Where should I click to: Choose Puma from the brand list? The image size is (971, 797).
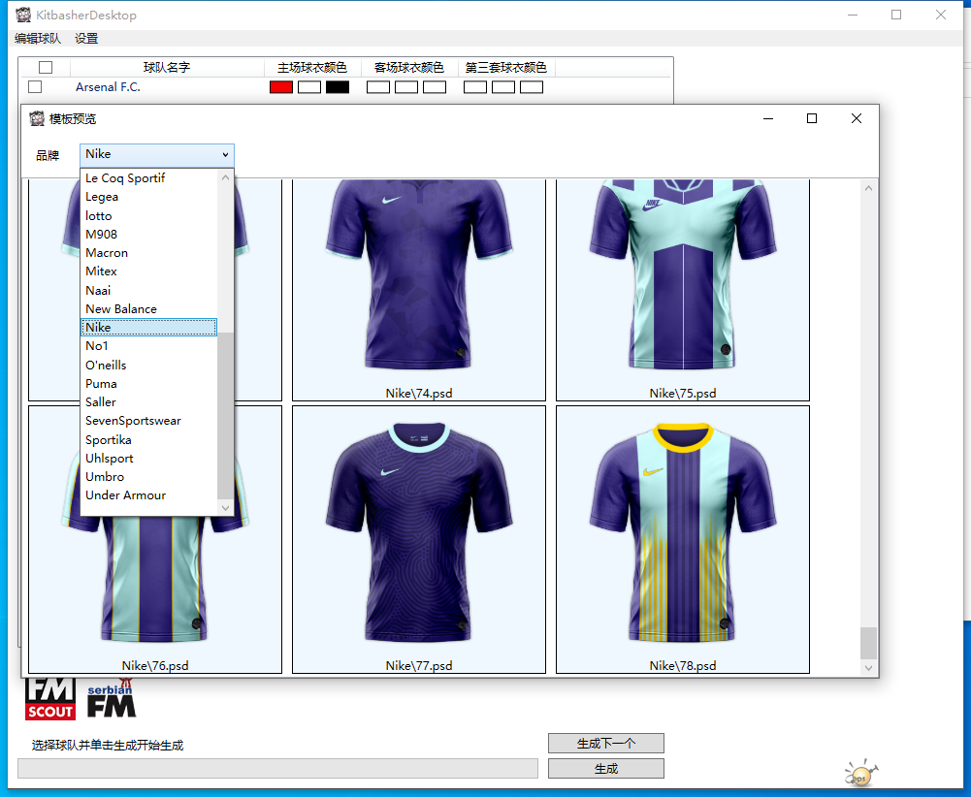(x=101, y=384)
